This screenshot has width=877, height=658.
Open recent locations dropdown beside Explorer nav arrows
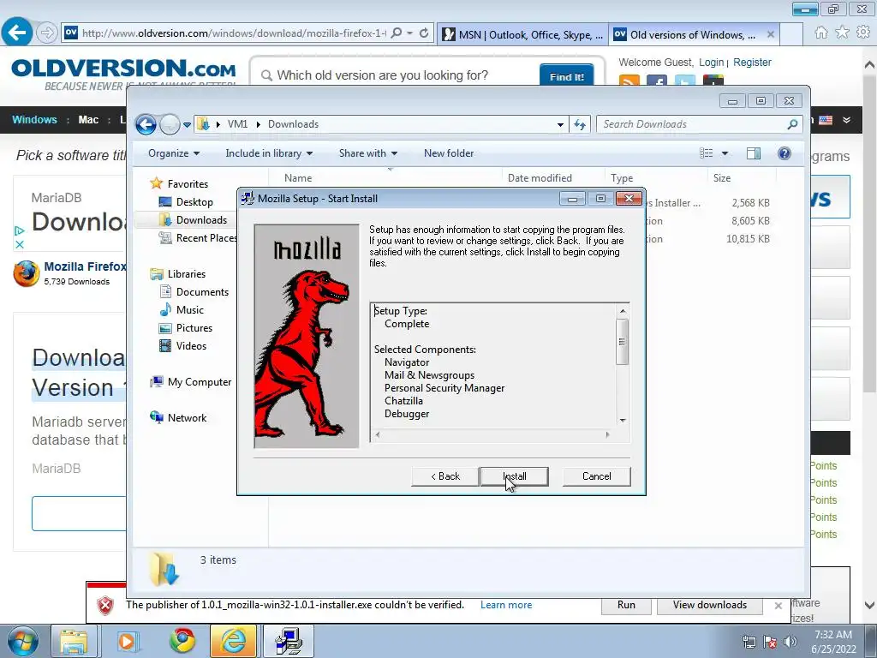tap(188, 125)
